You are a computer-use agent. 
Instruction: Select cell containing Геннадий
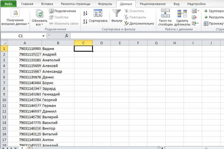coord(58,94)
